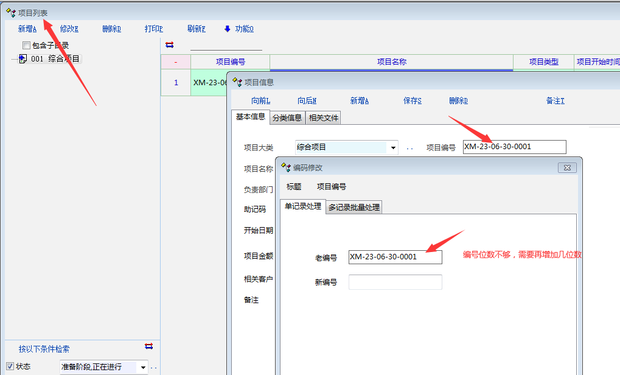The width and height of the screenshot is (620, 375).
Task: Click the swap arrows icon in search panel
Action: click(149, 346)
